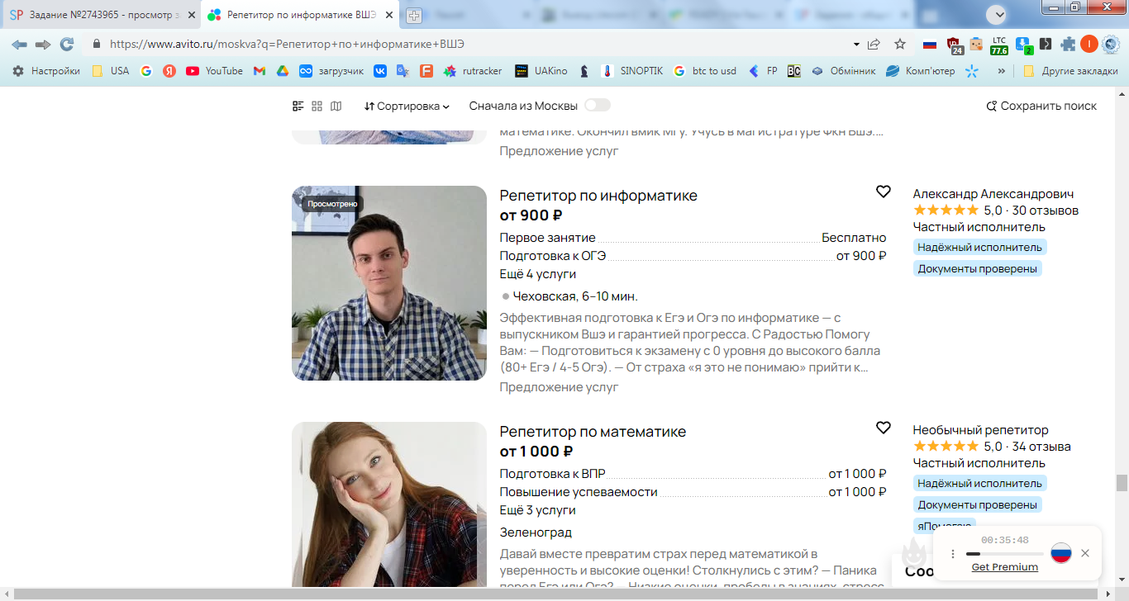Open the SINOPTIK bookmark
Screen dimensions: 1129x601
pyautogui.click(x=632, y=71)
